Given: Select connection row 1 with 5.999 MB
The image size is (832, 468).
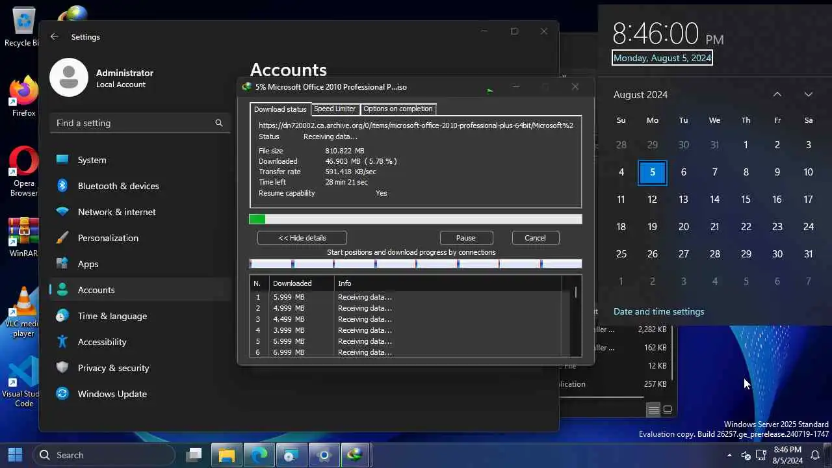Looking at the screenshot, I should [x=407, y=297].
